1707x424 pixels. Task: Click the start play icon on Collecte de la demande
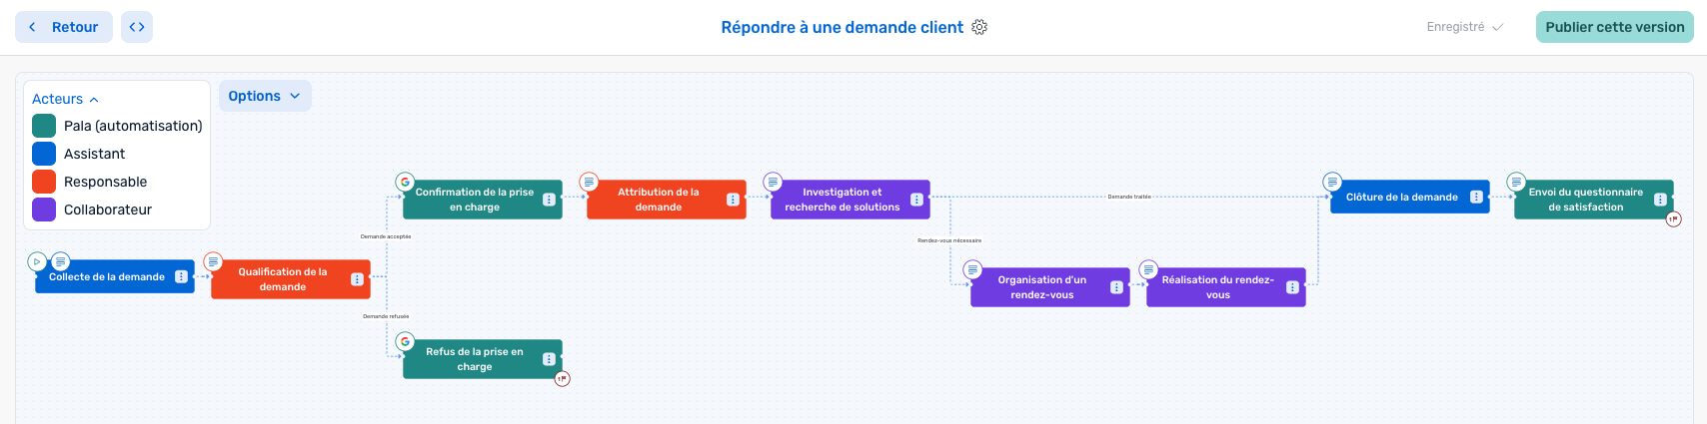pos(37,261)
